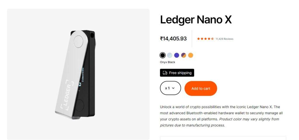Select the Onyx Black color swatch
Viewport: 299px width, 140px height.
(x=163, y=55)
